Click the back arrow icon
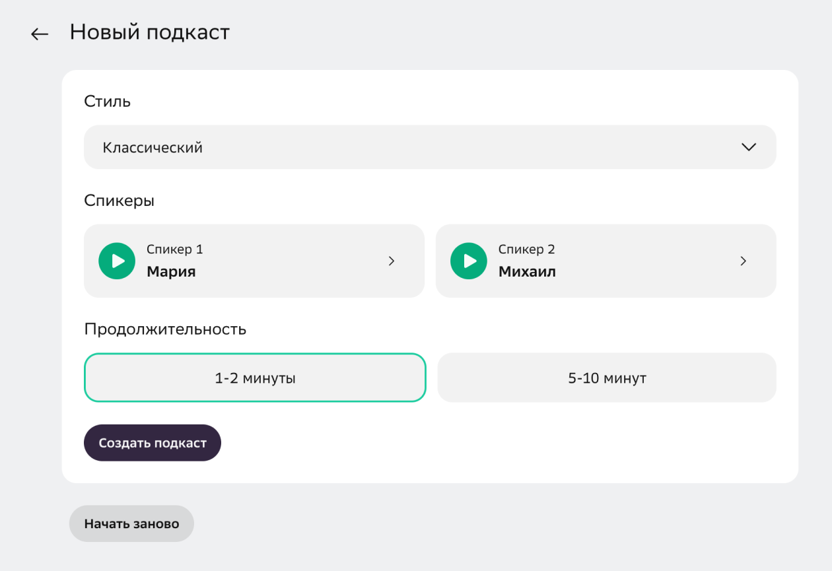 pos(40,34)
